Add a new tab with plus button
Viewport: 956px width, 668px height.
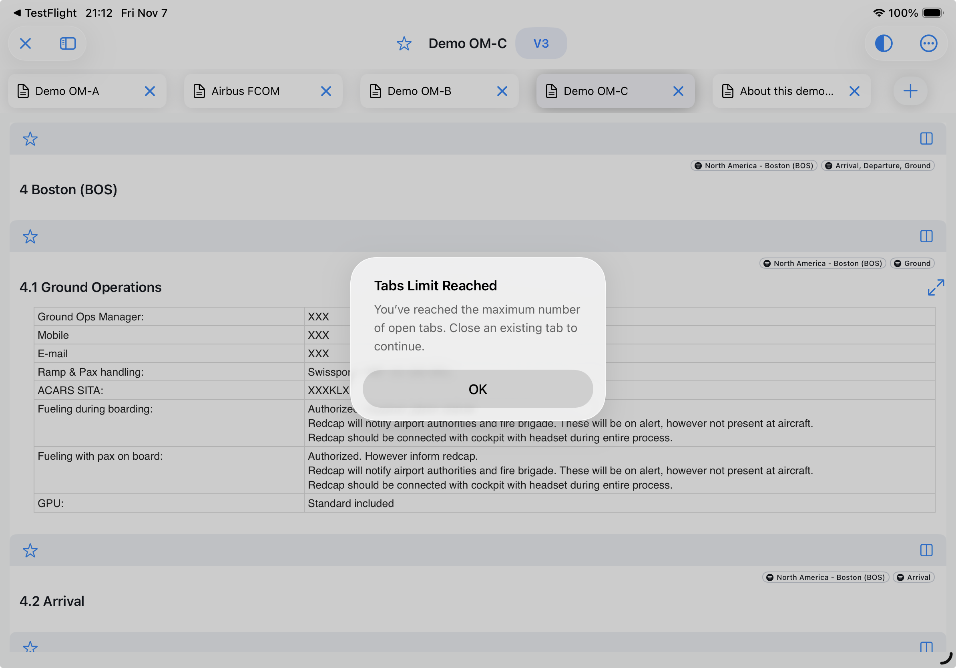coord(910,91)
